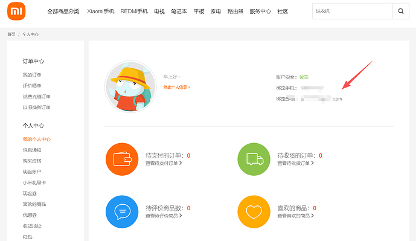Screen dimensions: 416x241
Task: Open 小米礼品卡 in sidebar
Action: (34, 182)
